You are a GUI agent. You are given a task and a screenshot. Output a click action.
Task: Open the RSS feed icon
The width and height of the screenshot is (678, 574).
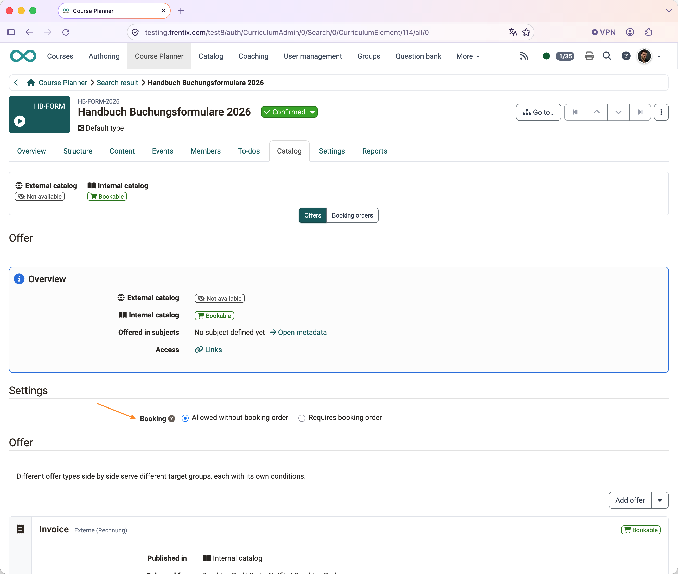[x=524, y=56]
